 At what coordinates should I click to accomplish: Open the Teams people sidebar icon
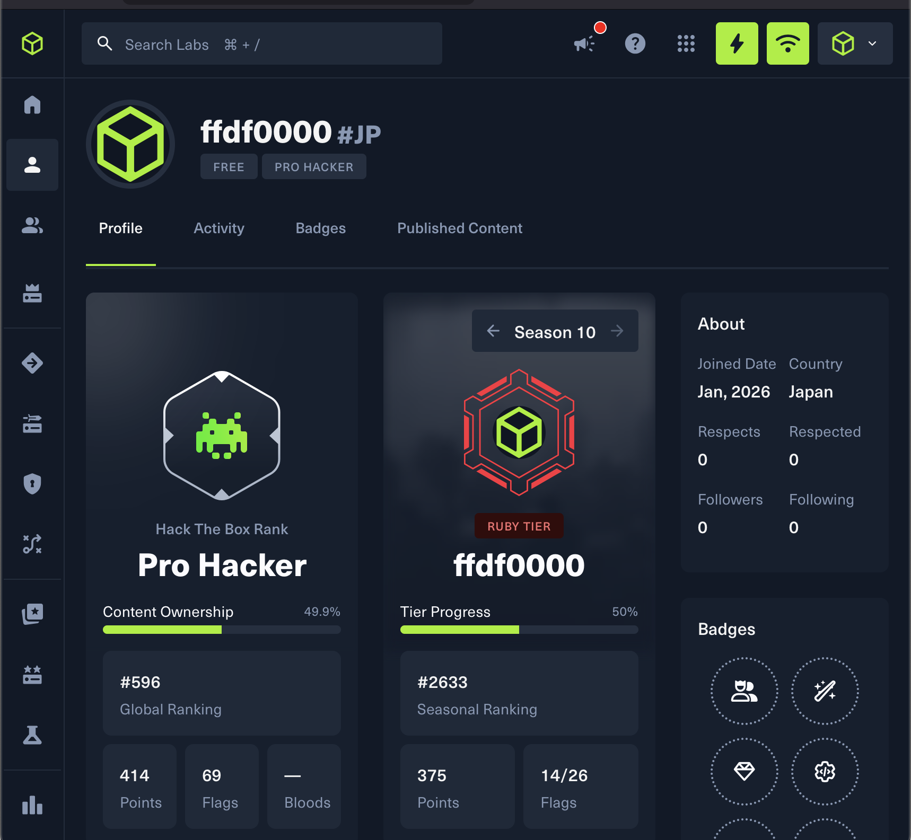pyautogui.click(x=32, y=225)
